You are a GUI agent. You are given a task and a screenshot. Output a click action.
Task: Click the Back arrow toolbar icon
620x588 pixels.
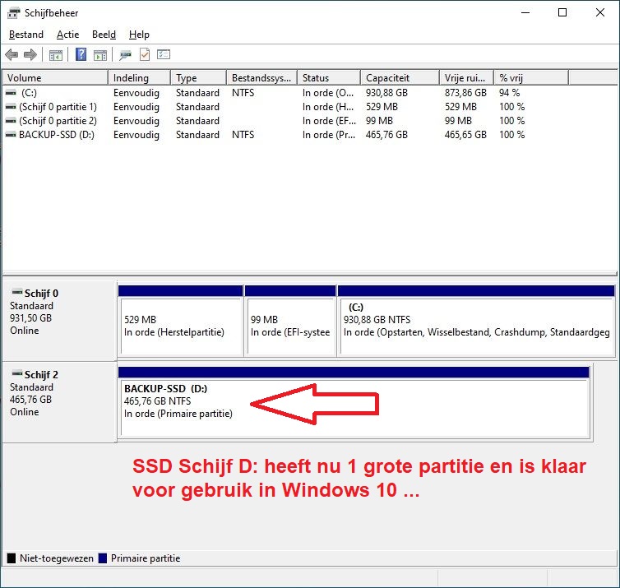(x=12, y=54)
